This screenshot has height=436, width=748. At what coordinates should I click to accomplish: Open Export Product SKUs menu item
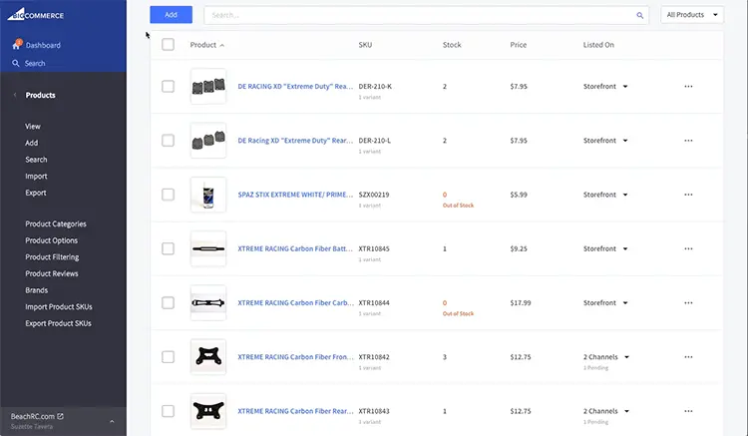click(x=58, y=323)
